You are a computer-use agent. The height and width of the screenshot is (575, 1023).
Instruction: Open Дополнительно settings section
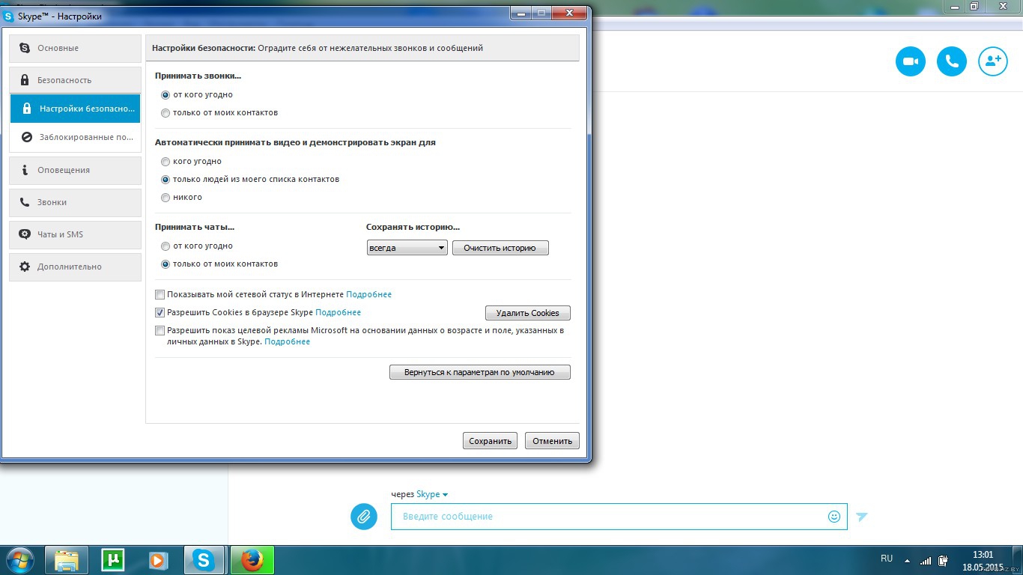pyautogui.click(x=75, y=267)
